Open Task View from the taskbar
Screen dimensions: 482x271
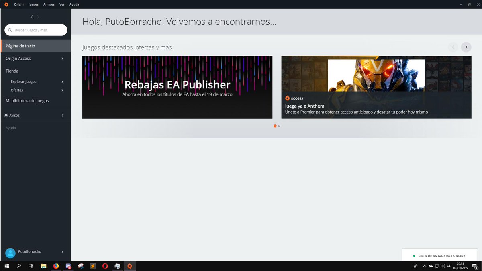click(x=31, y=266)
